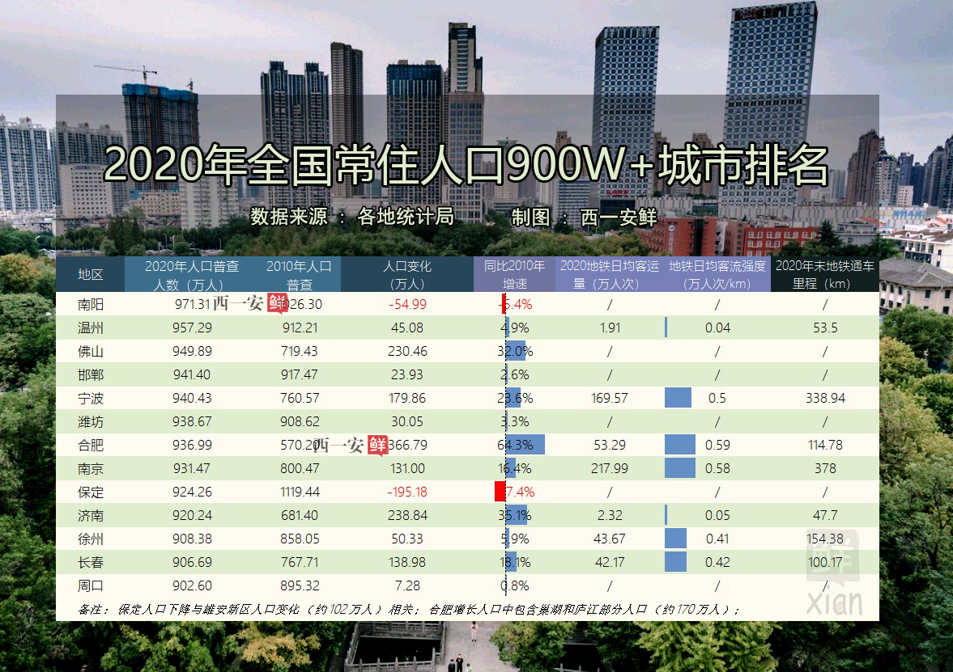
Task: Select the 238.84 cell
Action: [x=407, y=515]
